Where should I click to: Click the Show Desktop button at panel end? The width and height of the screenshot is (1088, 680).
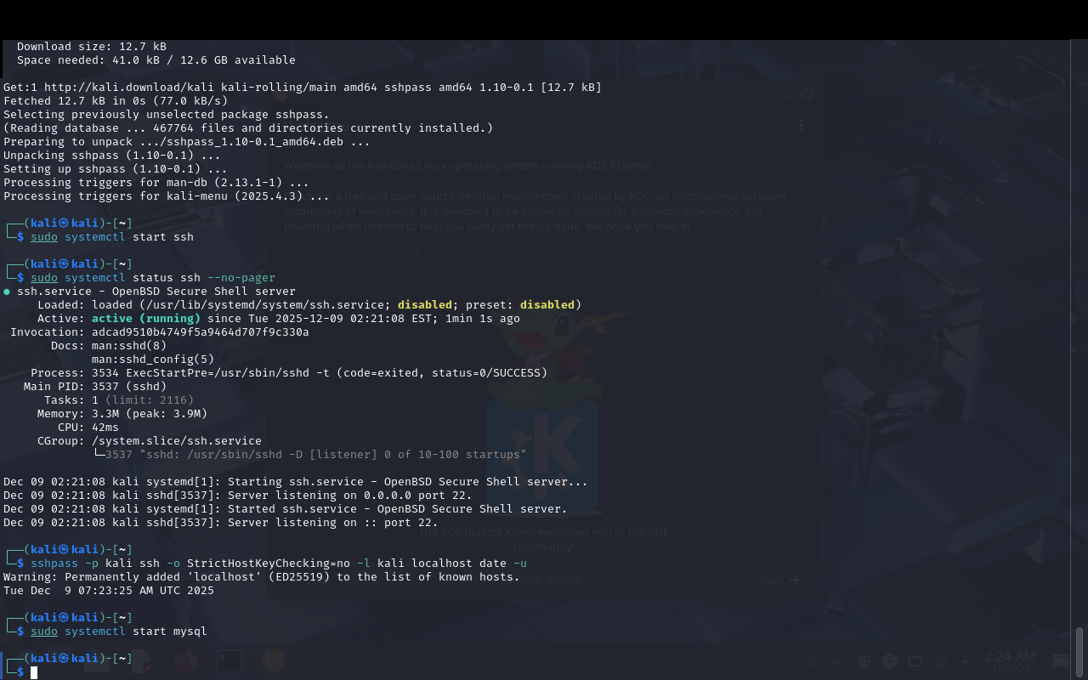point(1061,661)
